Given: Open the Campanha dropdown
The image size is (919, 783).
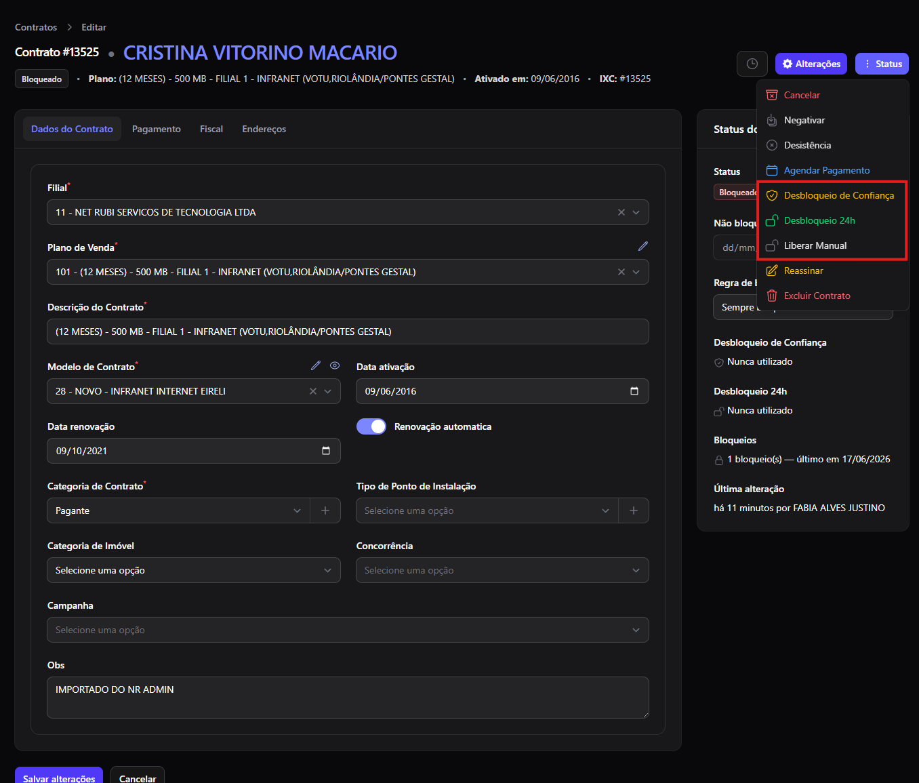Looking at the screenshot, I should (x=348, y=630).
